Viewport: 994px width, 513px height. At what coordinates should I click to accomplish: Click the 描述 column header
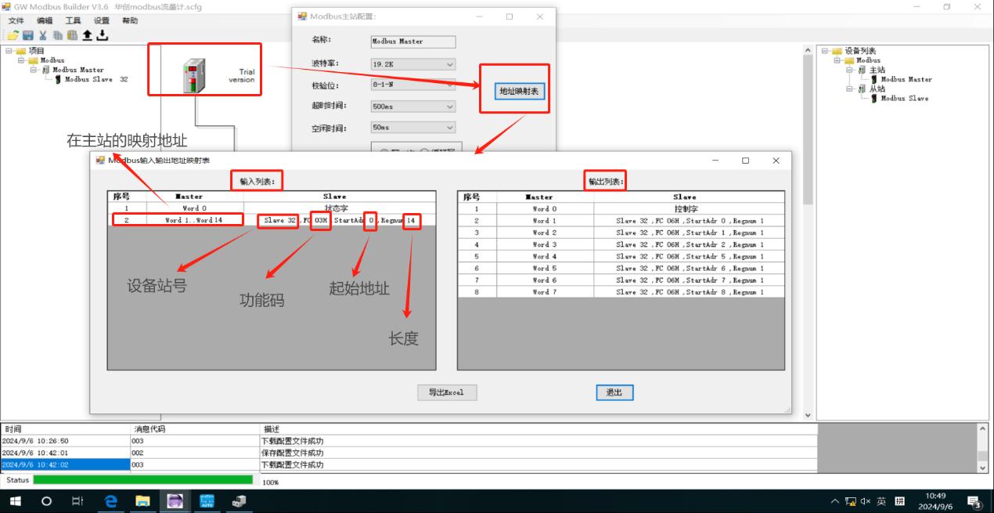538,429
